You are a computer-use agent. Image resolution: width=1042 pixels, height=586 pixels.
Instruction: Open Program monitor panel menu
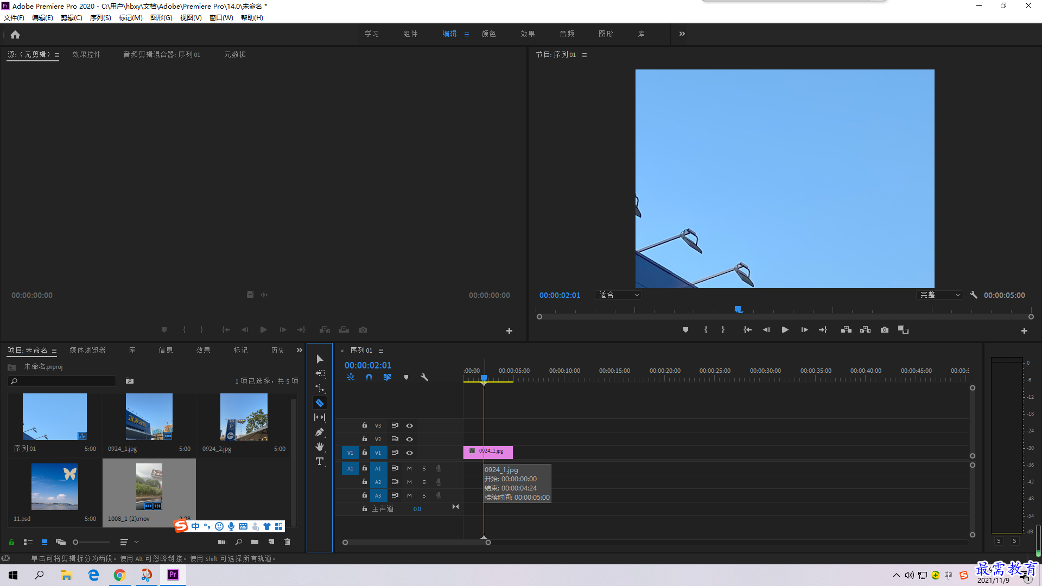(x=584, y=55)
